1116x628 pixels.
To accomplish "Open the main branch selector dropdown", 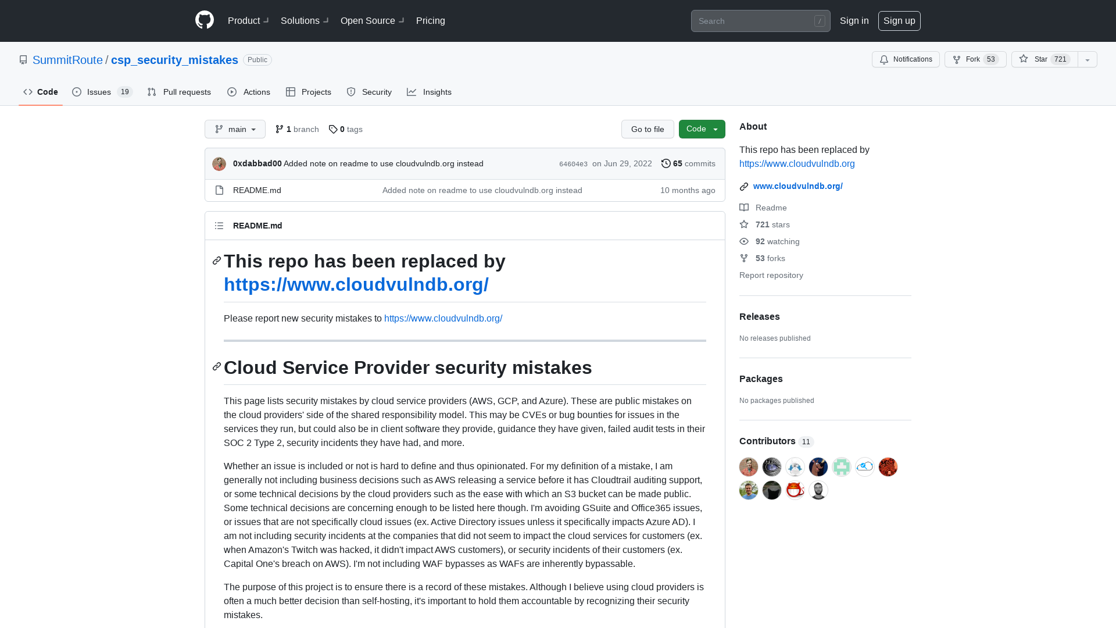I will click(235, 129).
